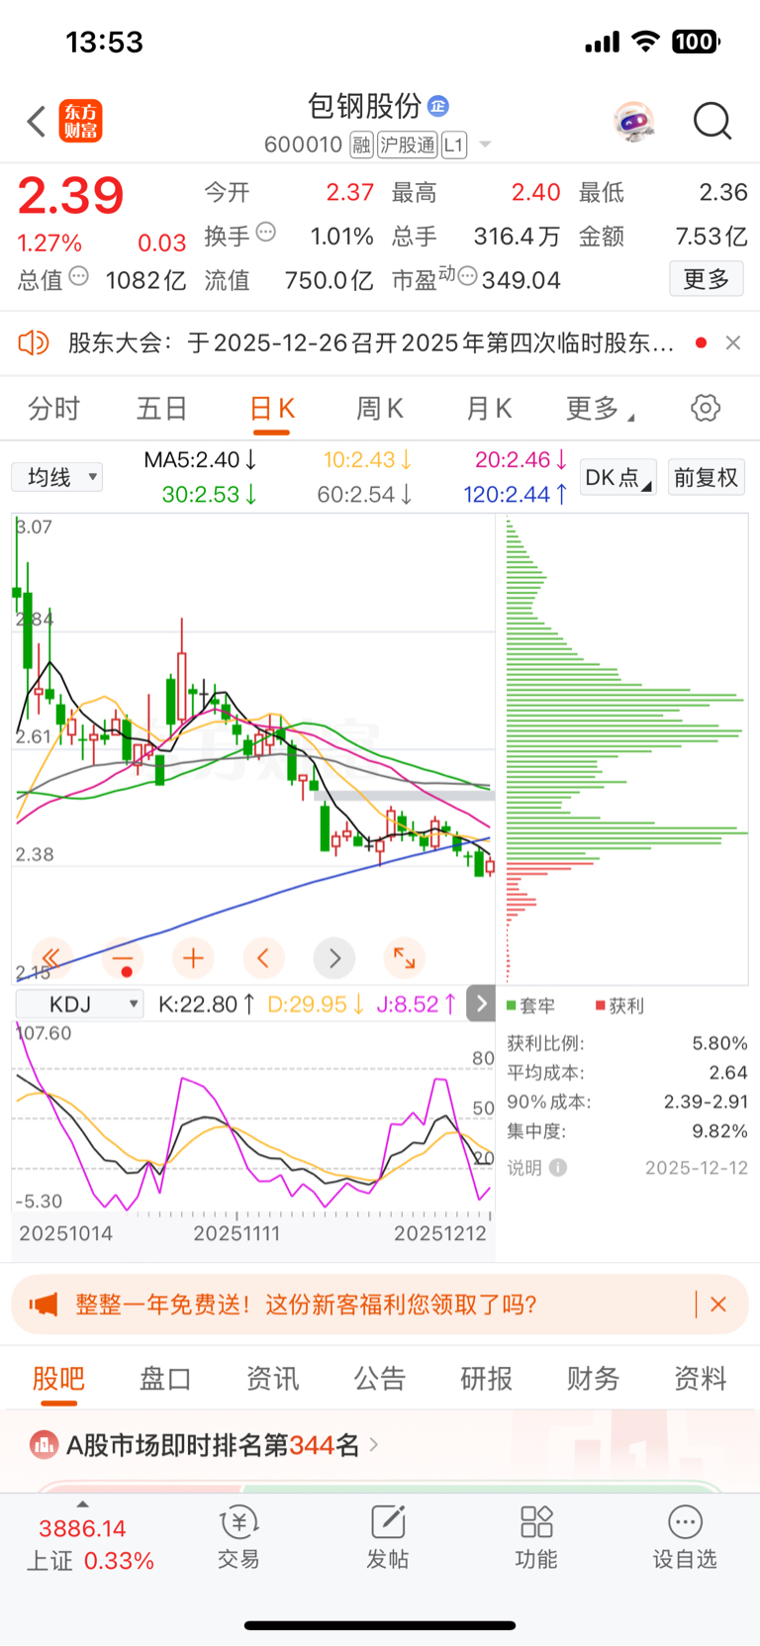Close the orange promo banner

pos(718,1305)
